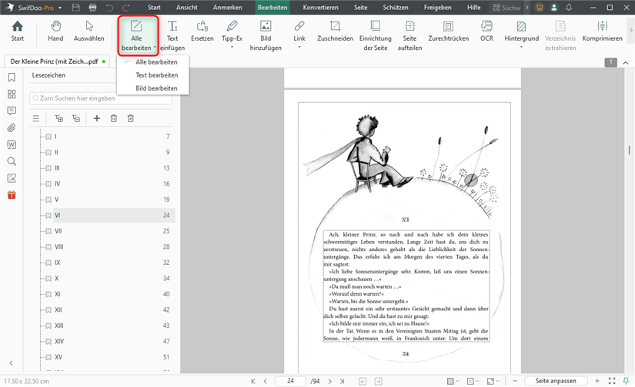
Task: Select the Hand tool
Action: click(55, 31)
